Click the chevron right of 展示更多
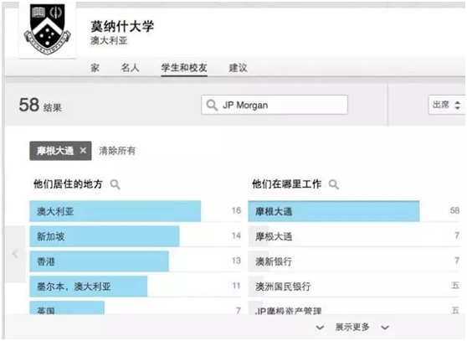Viewport: 467px width, 341px height. click(x=385, y=328)
